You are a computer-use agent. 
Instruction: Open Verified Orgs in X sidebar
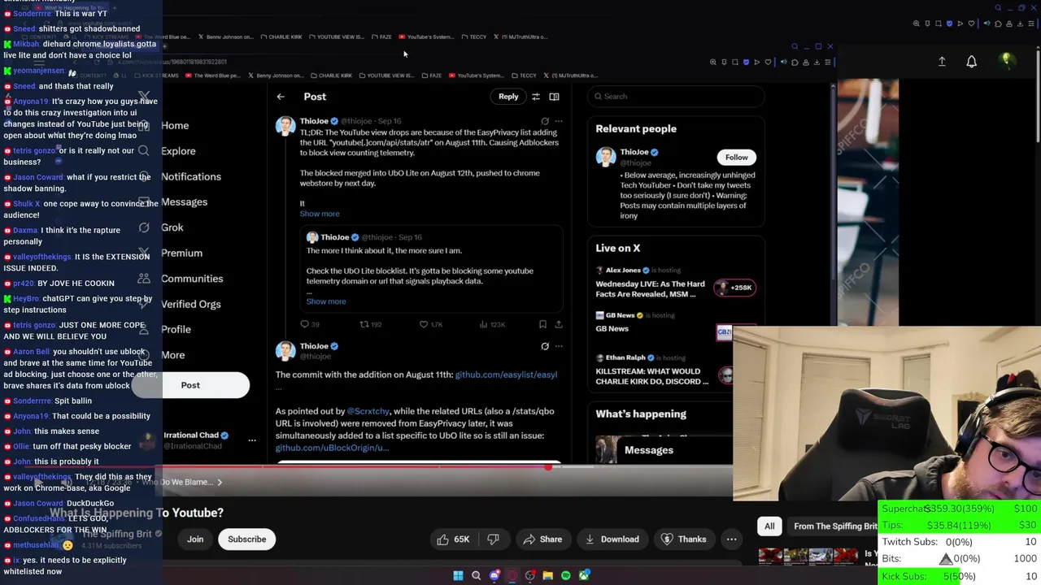click(x=191, y=304)
